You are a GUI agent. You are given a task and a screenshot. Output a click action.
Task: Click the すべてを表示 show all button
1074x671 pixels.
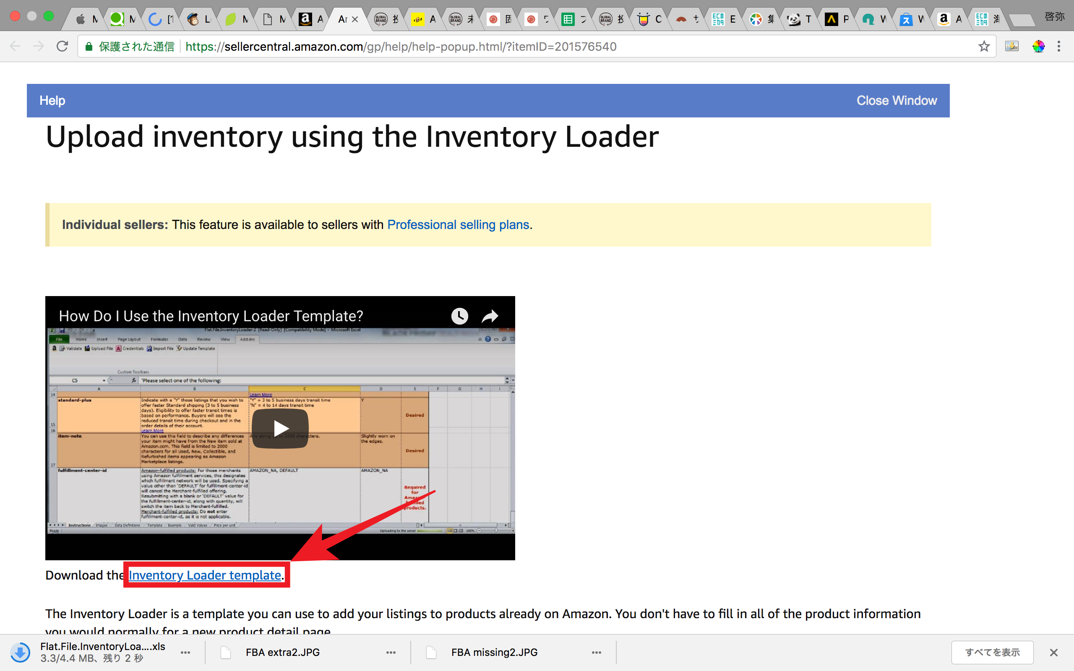[992, 653]
